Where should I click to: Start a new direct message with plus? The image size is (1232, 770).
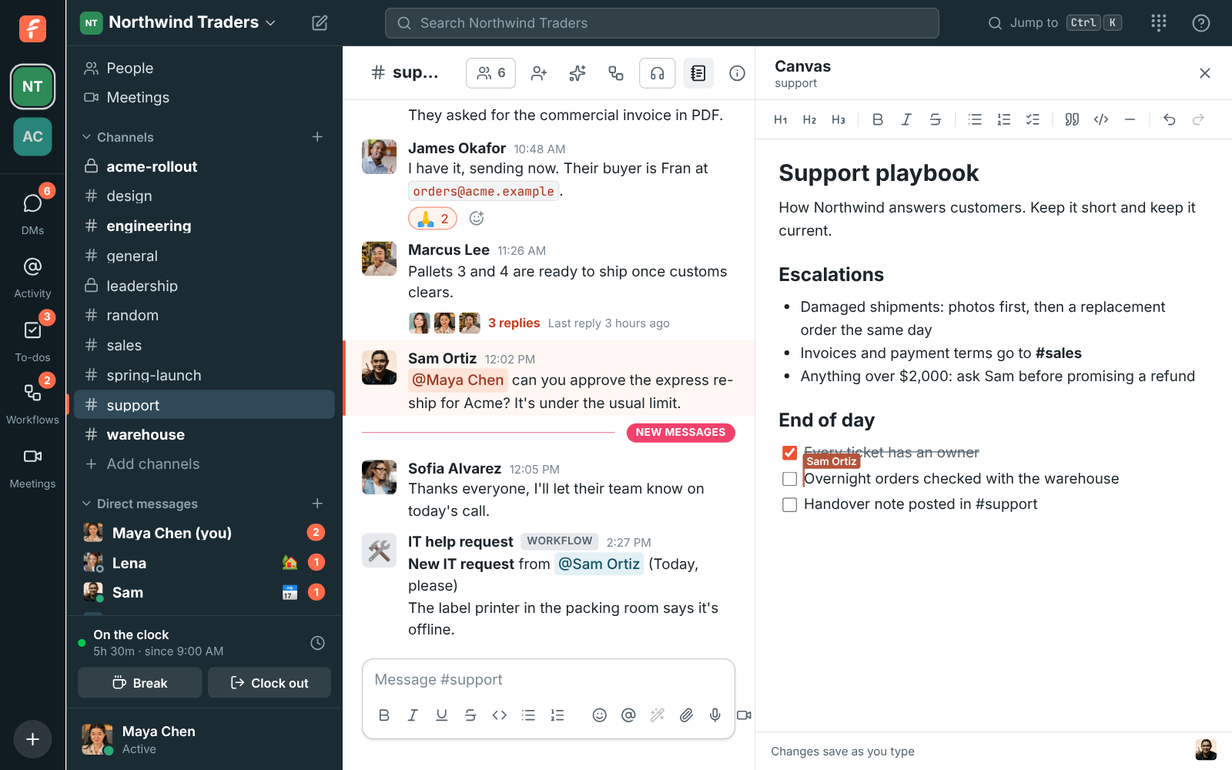coord(317,504)
